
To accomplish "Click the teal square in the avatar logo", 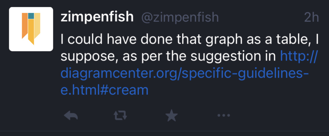I will tap(31, 16).
